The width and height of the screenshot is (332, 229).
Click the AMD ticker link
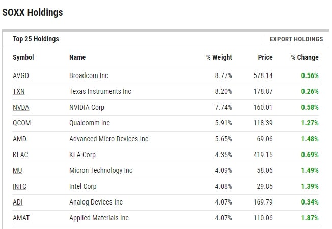pyautogui.click(x=19, y=139)
